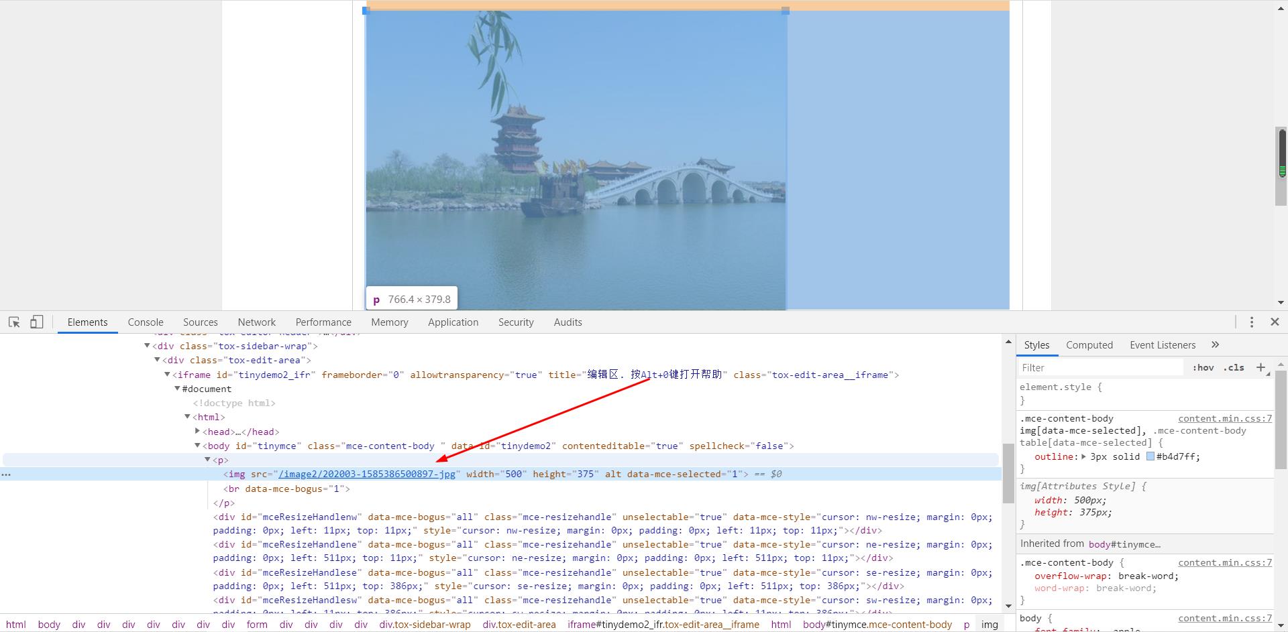Open the Audits tab
This screenshot has height=632, width=1288.
coord(568,322)
